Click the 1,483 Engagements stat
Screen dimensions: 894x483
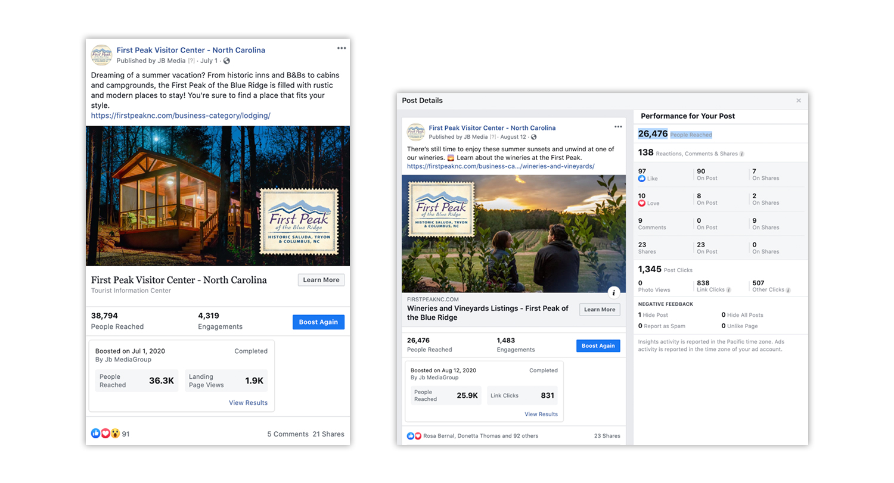[515, 345]
